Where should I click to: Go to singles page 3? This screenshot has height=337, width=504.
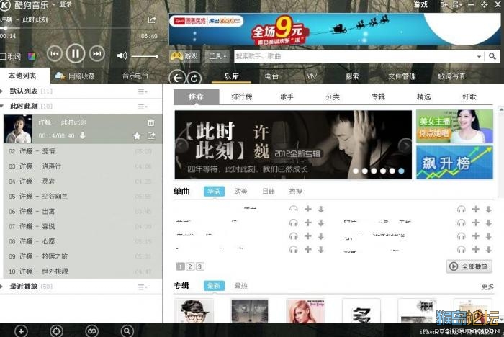click(200, 266)
